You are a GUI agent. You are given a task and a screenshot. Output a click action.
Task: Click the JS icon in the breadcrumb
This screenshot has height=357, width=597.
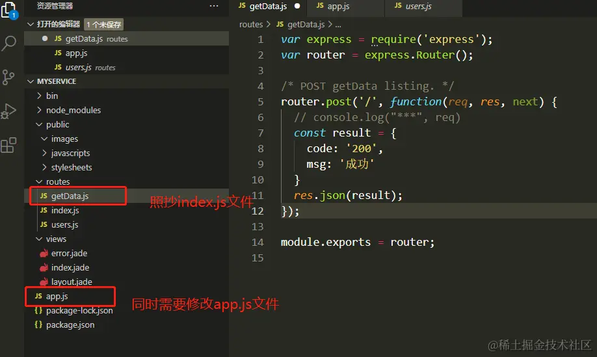[280, 24]
